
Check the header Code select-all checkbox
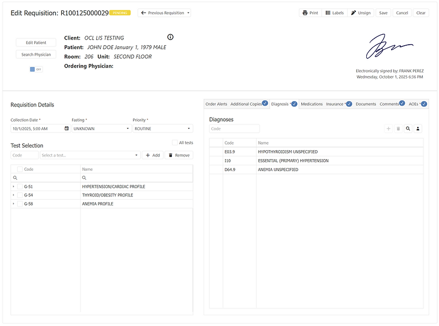point(20,169)
